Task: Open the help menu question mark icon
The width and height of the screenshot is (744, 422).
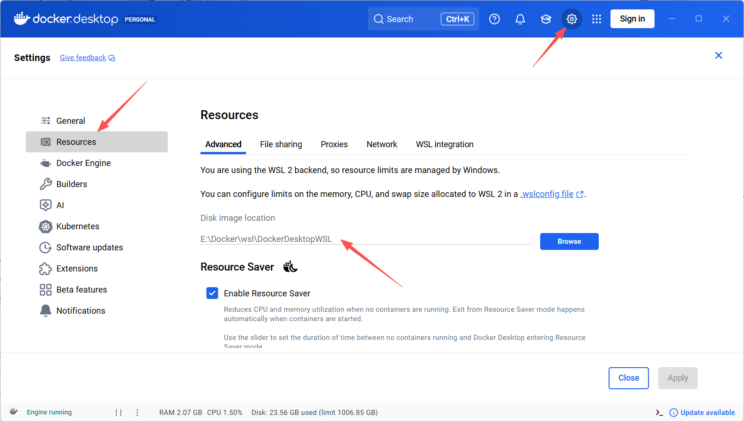Action: coord(494,19)
